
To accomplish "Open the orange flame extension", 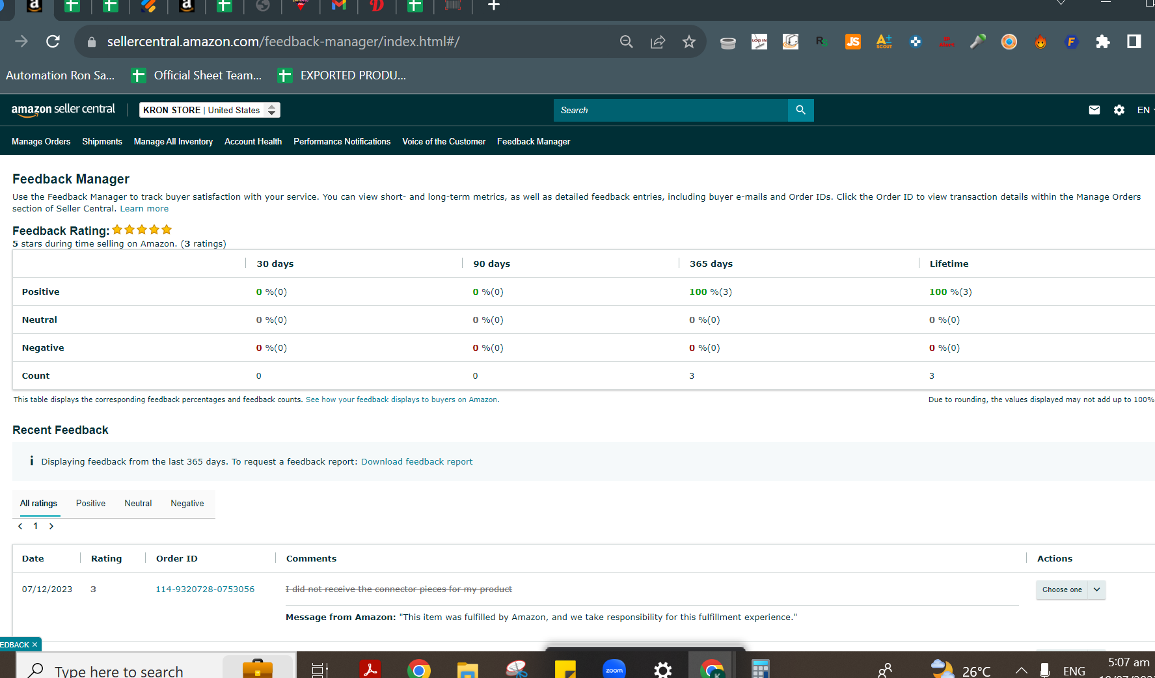I will (x=1040, y=42).
